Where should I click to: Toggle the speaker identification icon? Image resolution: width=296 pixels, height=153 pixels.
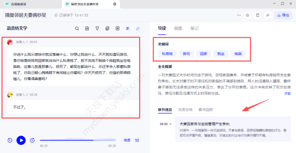128,28
